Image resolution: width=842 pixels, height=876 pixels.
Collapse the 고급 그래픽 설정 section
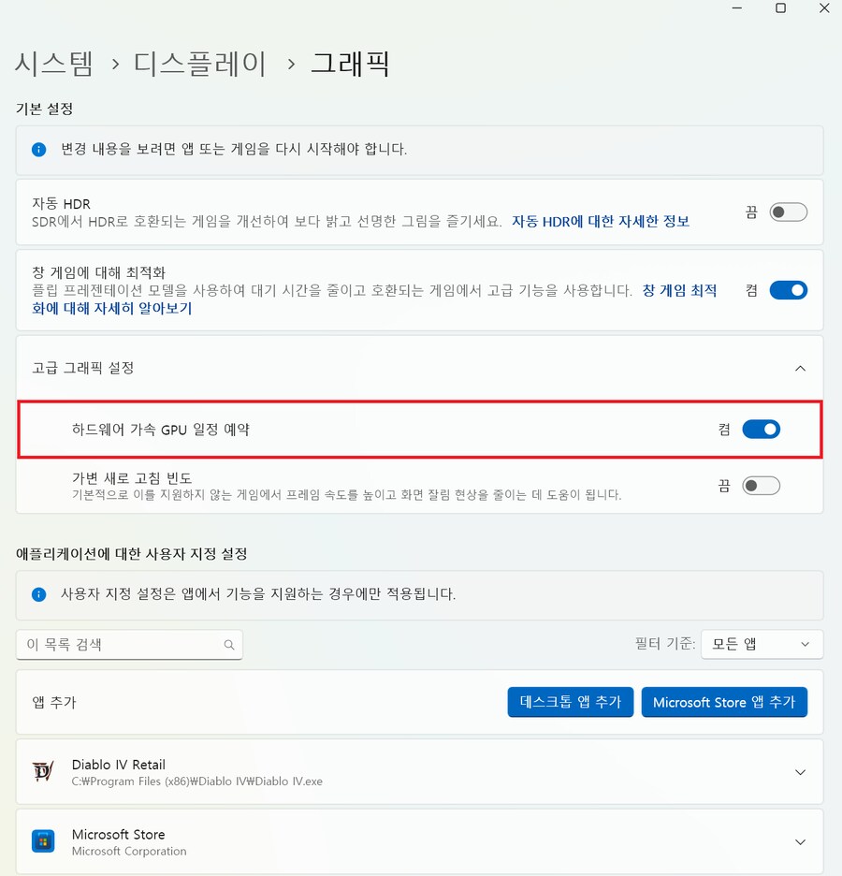coord(800,368)
